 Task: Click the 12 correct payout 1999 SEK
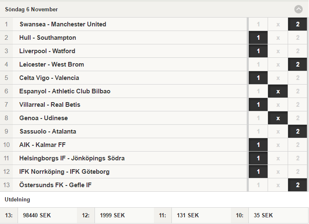coord(112,215)
